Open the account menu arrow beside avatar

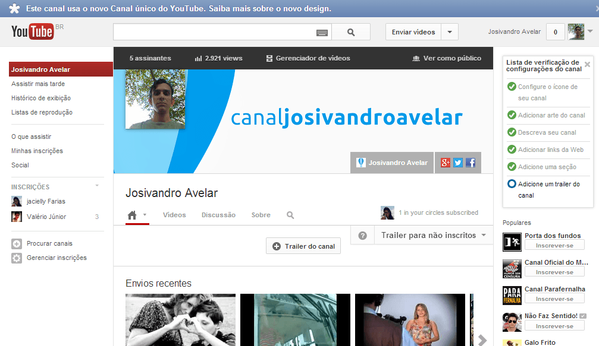590,31
